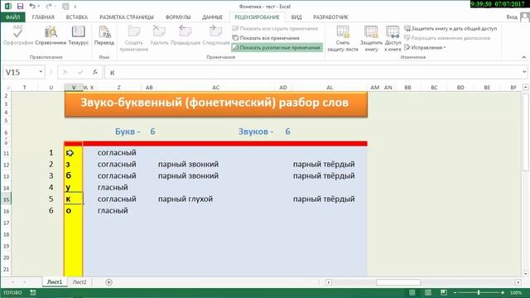530x298 pixels.
Task: Click Разрешить изменение диапазонов
Action: (x=447, y=38)
